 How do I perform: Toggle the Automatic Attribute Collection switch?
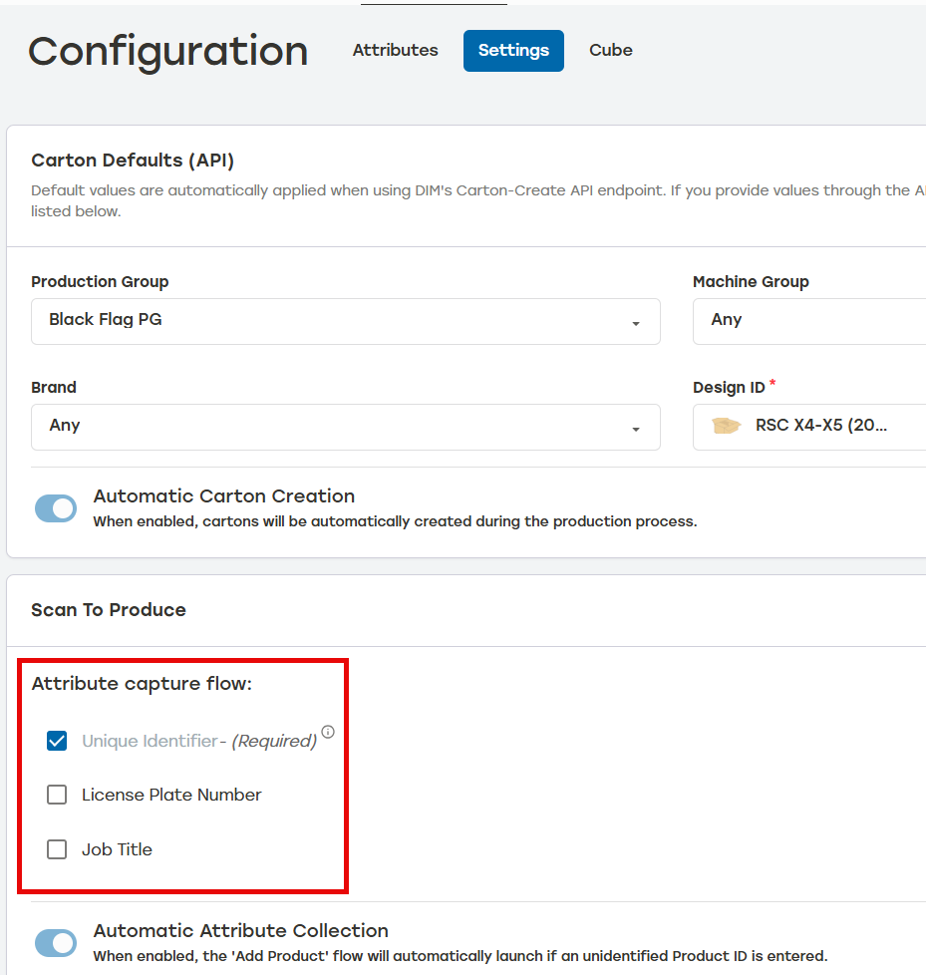pos(56,943)
